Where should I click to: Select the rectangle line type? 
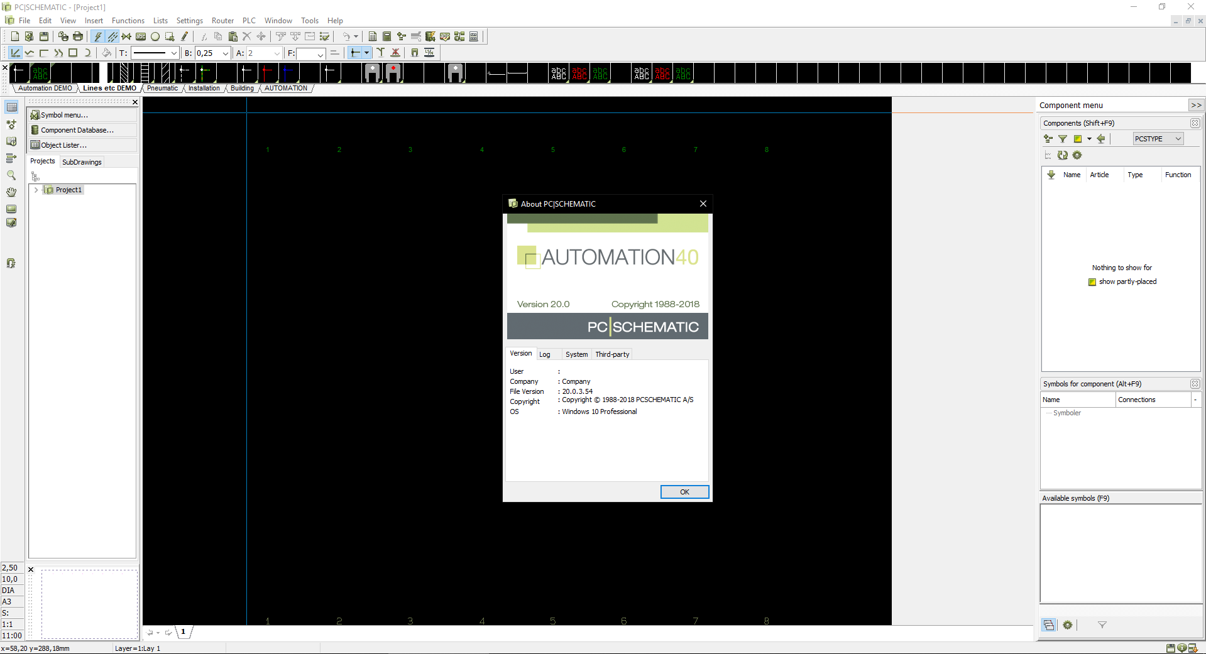(73, 53)
